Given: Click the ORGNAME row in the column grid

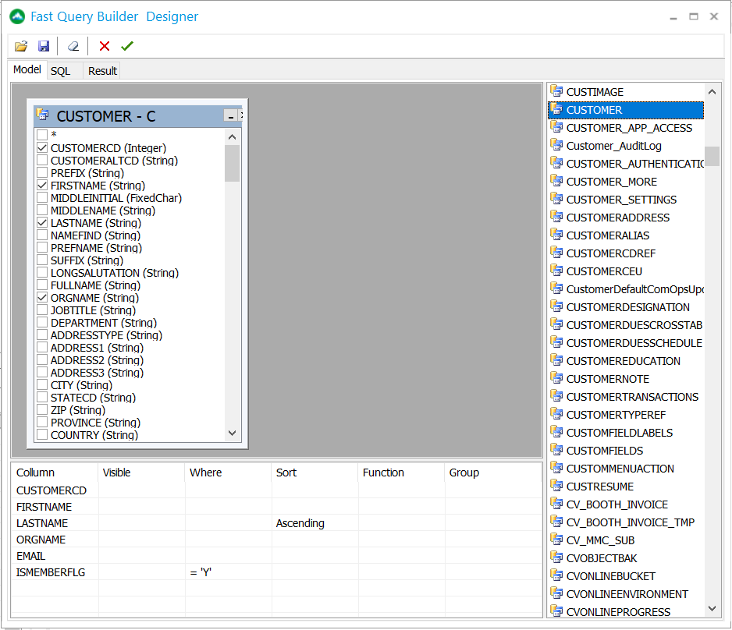Looking at the screenshot, I should pyautogui.click(x=275, y=540).
